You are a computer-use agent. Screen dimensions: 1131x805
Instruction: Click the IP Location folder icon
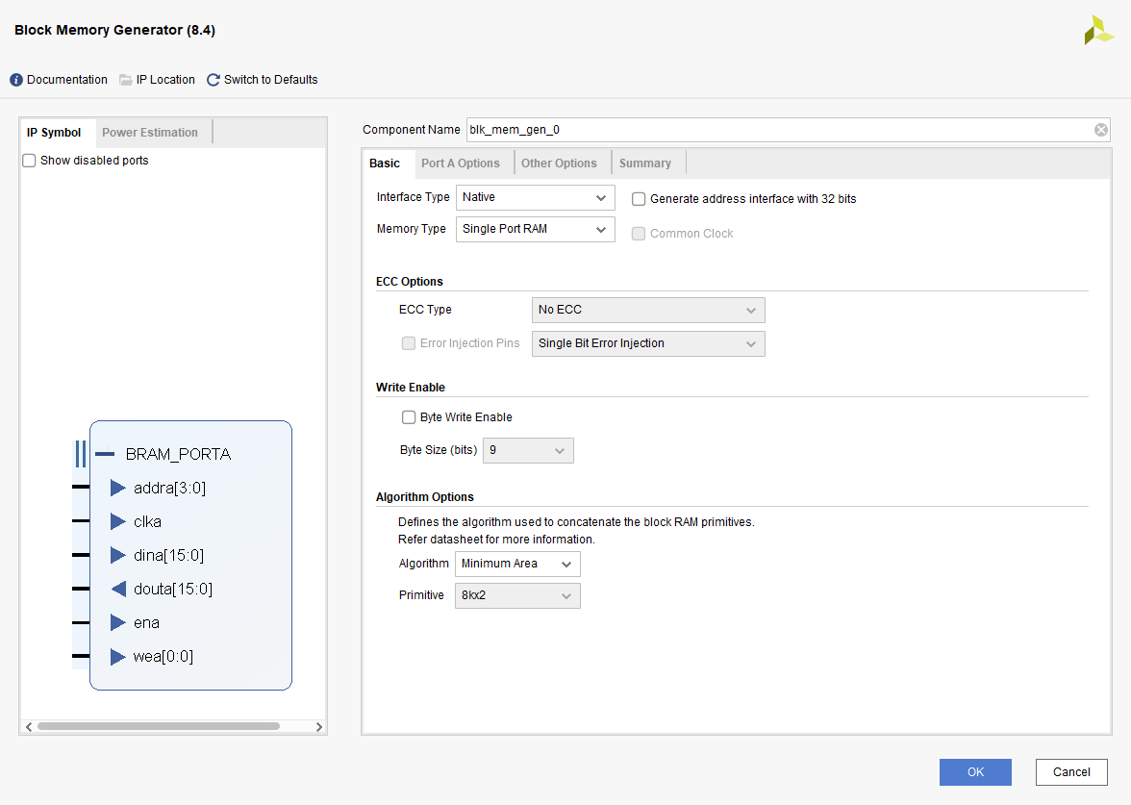click(x=126, y=80)
